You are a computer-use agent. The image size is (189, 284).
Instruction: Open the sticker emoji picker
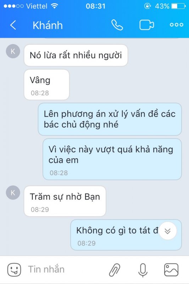click(x=14, y=270)
